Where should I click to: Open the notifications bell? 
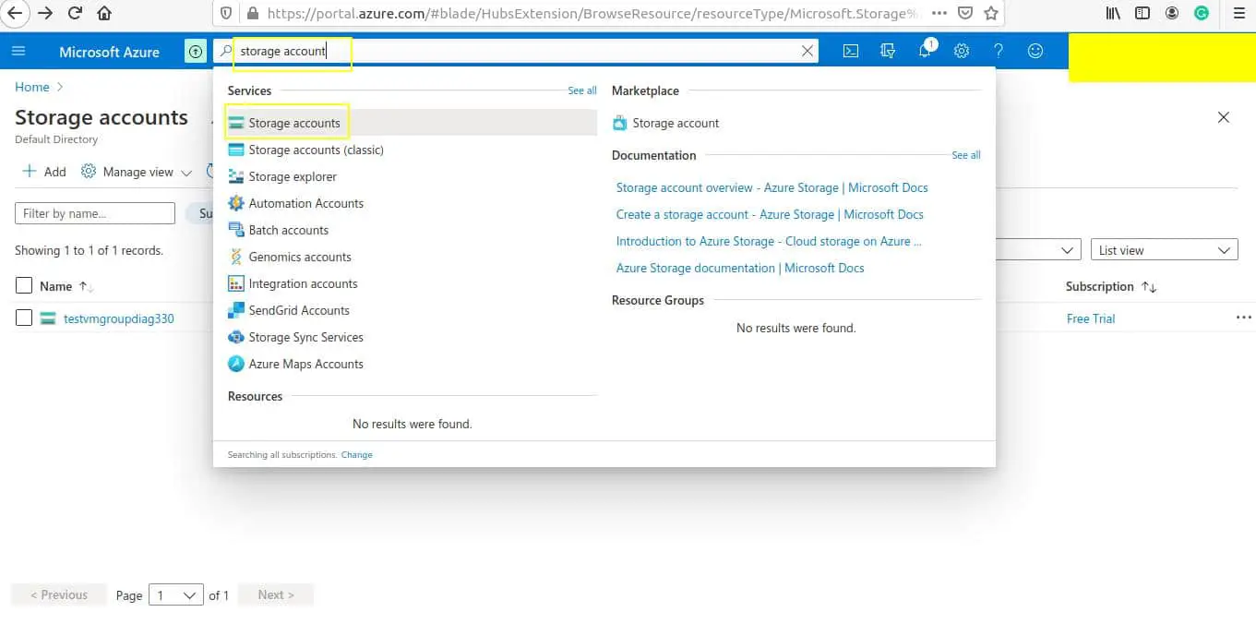click(x=924, y=51)
